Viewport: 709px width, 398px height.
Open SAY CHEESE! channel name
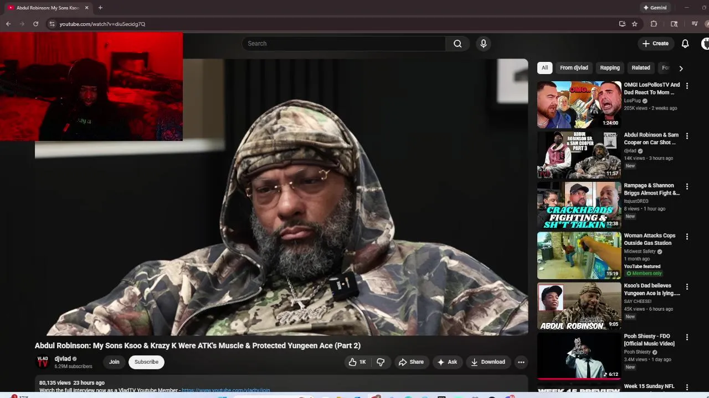coord(638,301)
